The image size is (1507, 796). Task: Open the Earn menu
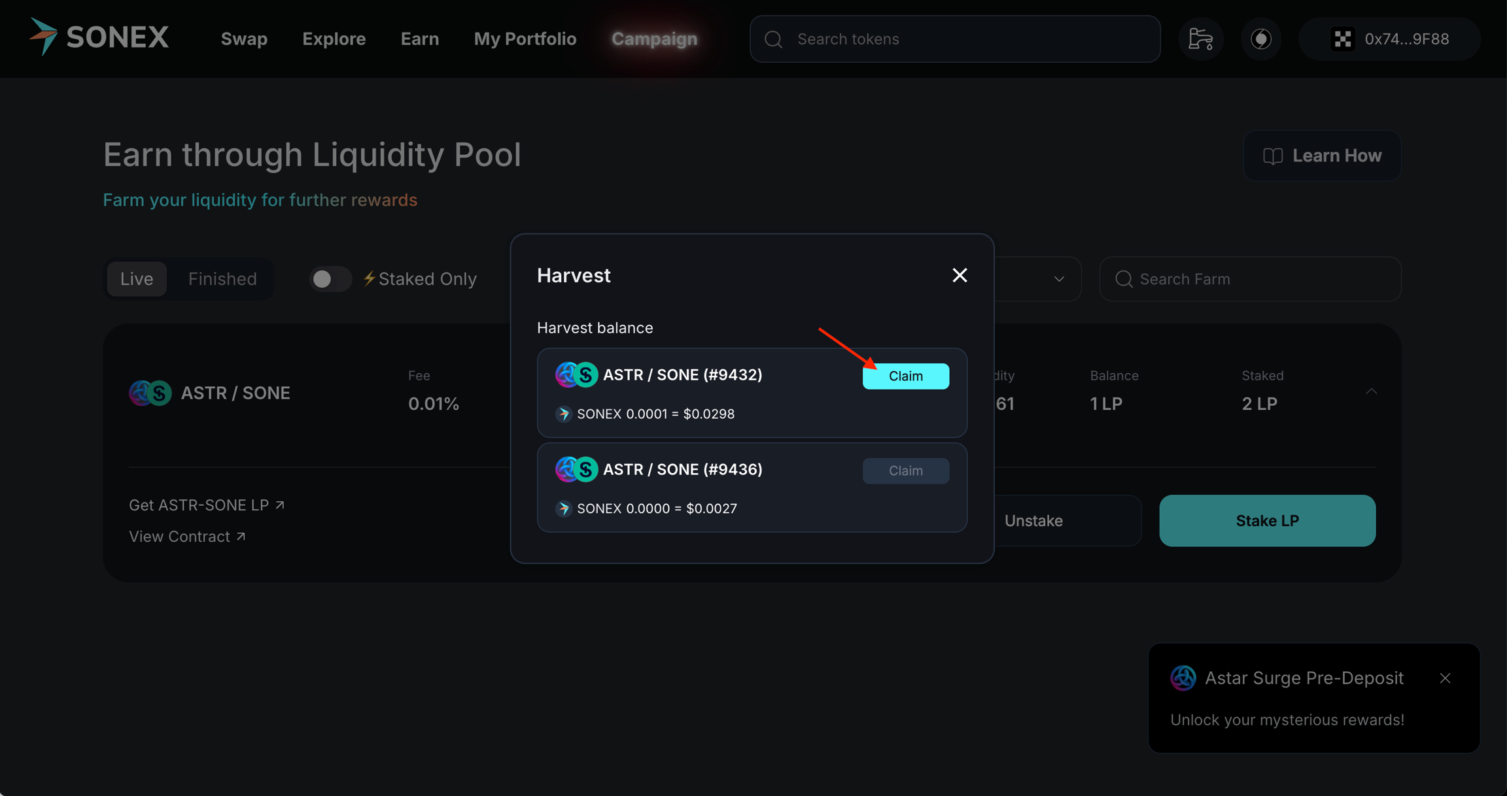coord(419,39)
